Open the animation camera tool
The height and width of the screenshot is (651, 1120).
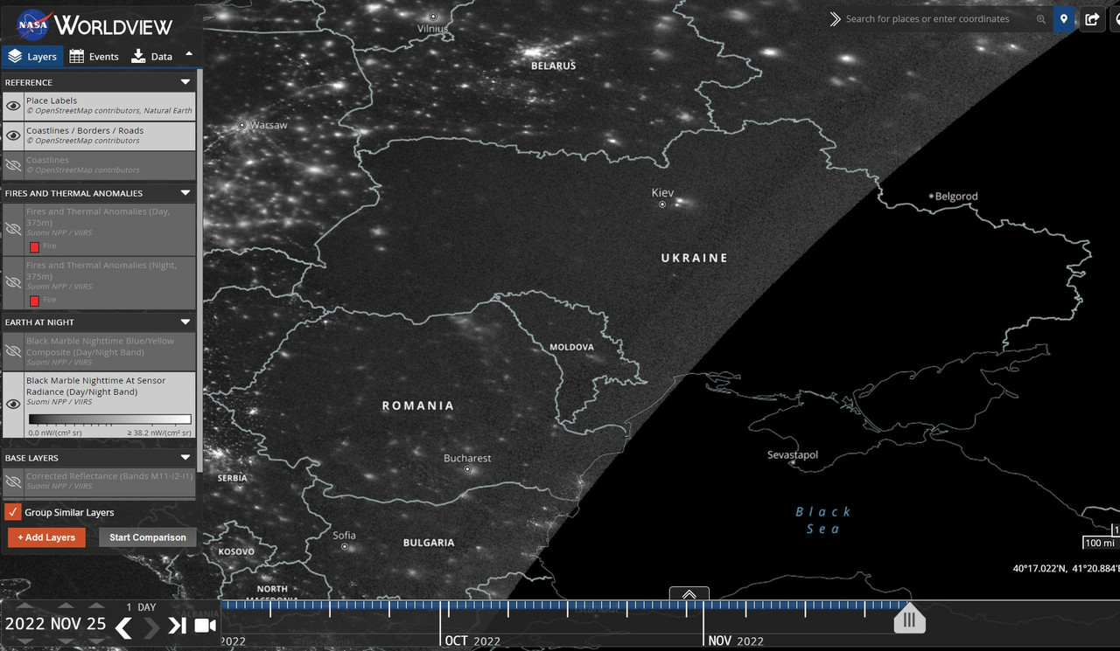click(x=206, y=626)
